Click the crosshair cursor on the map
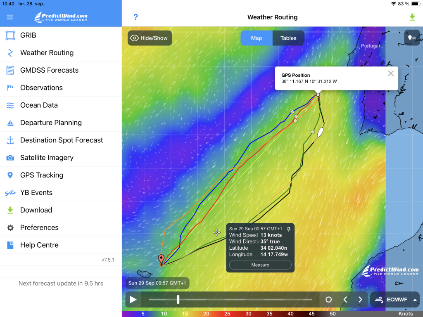This screenshot has height=317, width=423. point(216,233)
